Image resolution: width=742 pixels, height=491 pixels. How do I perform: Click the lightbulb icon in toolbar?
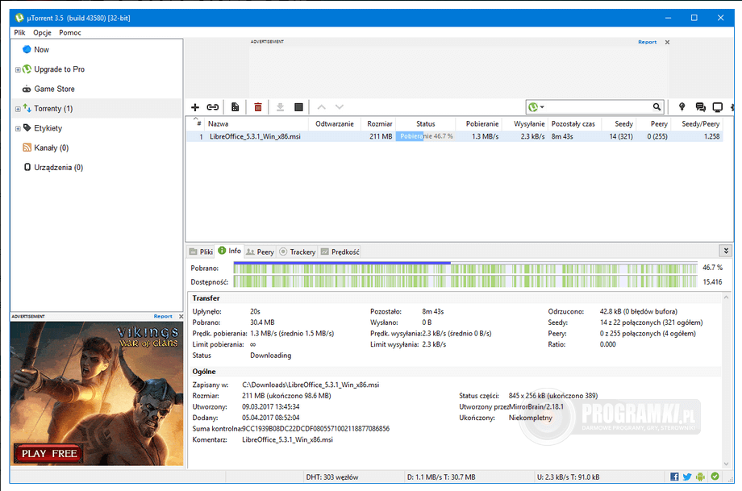coord(682,107)
